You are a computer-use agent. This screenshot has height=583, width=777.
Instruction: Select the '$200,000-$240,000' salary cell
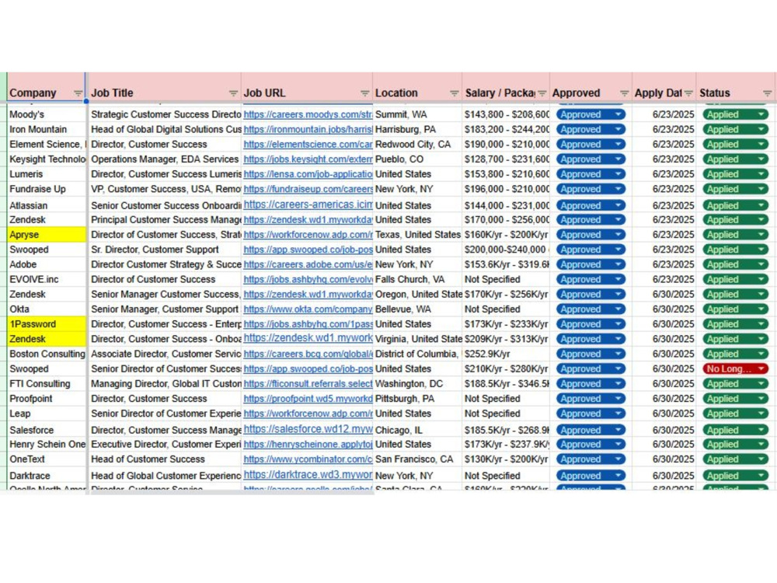click(x=506, y=250)
